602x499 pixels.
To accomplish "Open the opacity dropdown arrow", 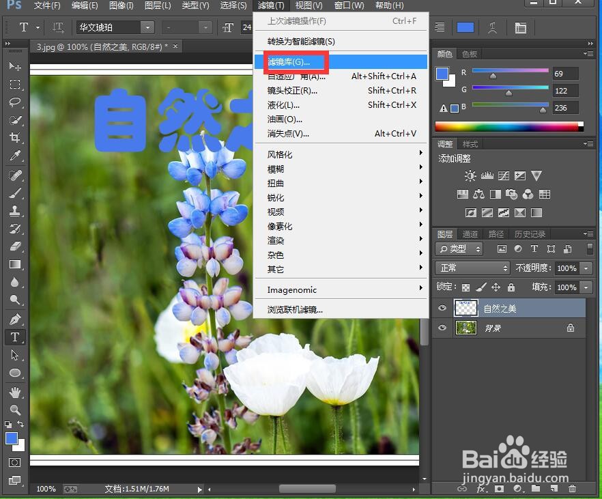I will click(x=586, y=268).
